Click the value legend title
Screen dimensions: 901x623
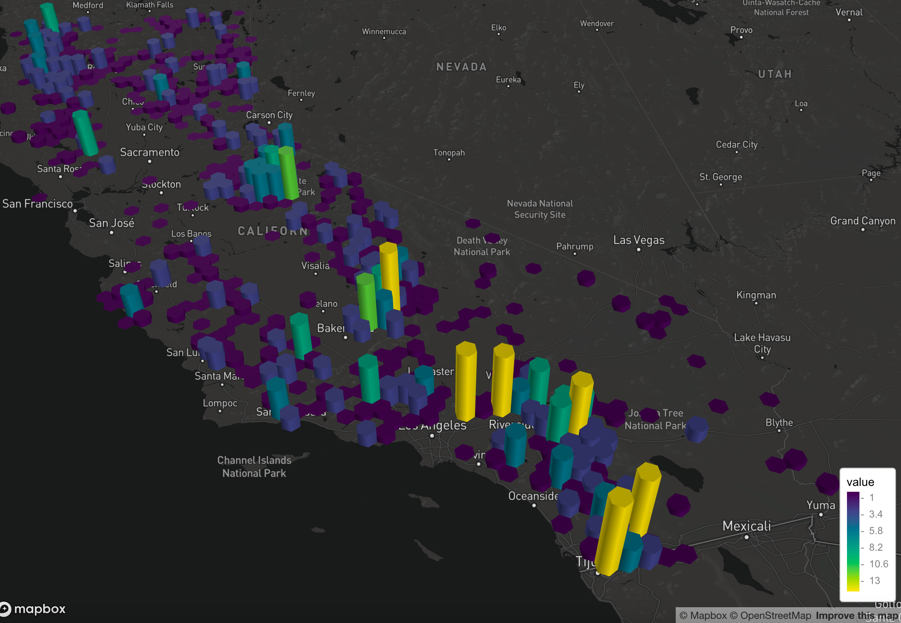(860, 482)
